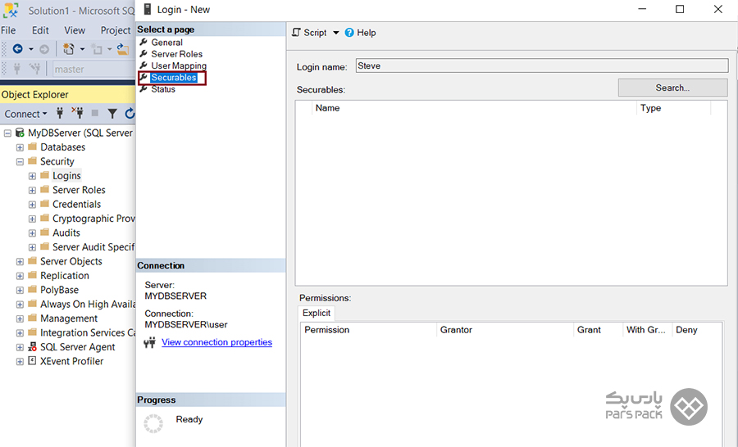The width and height of the screenshot is (738, 447).
Task: Click the MyDBServer server icon
Action: (20, 133)
